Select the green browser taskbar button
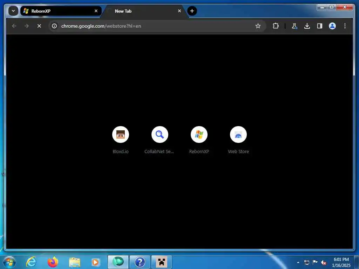Screen dimensions: 359x269 click(x=118, y=262)
